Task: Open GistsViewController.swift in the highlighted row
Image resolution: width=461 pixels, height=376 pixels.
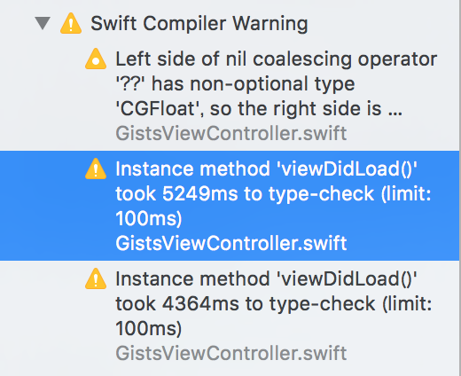Action: (x=231, y=243)
